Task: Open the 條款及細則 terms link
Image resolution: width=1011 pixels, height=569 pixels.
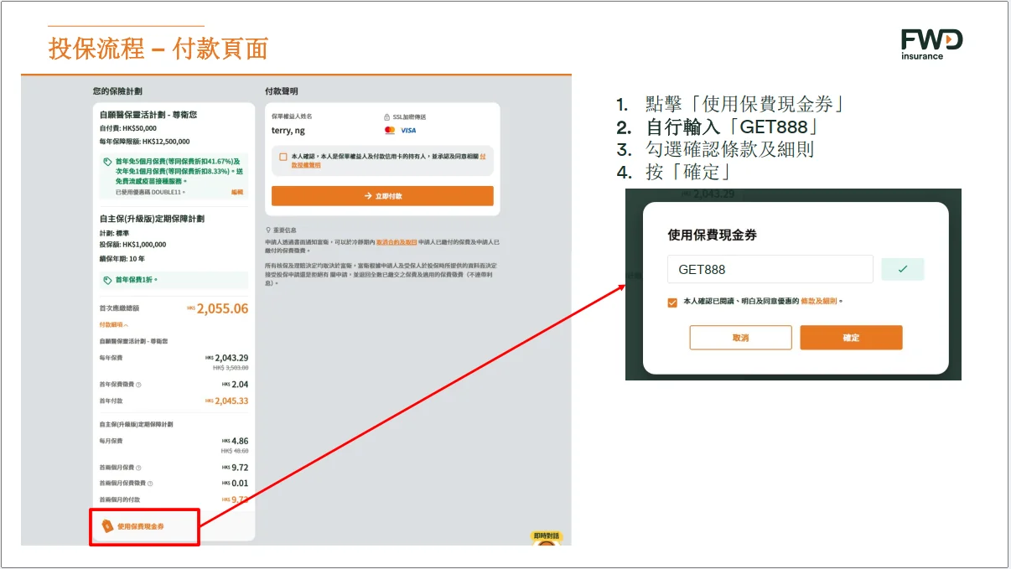Action: tap(819, 301)
